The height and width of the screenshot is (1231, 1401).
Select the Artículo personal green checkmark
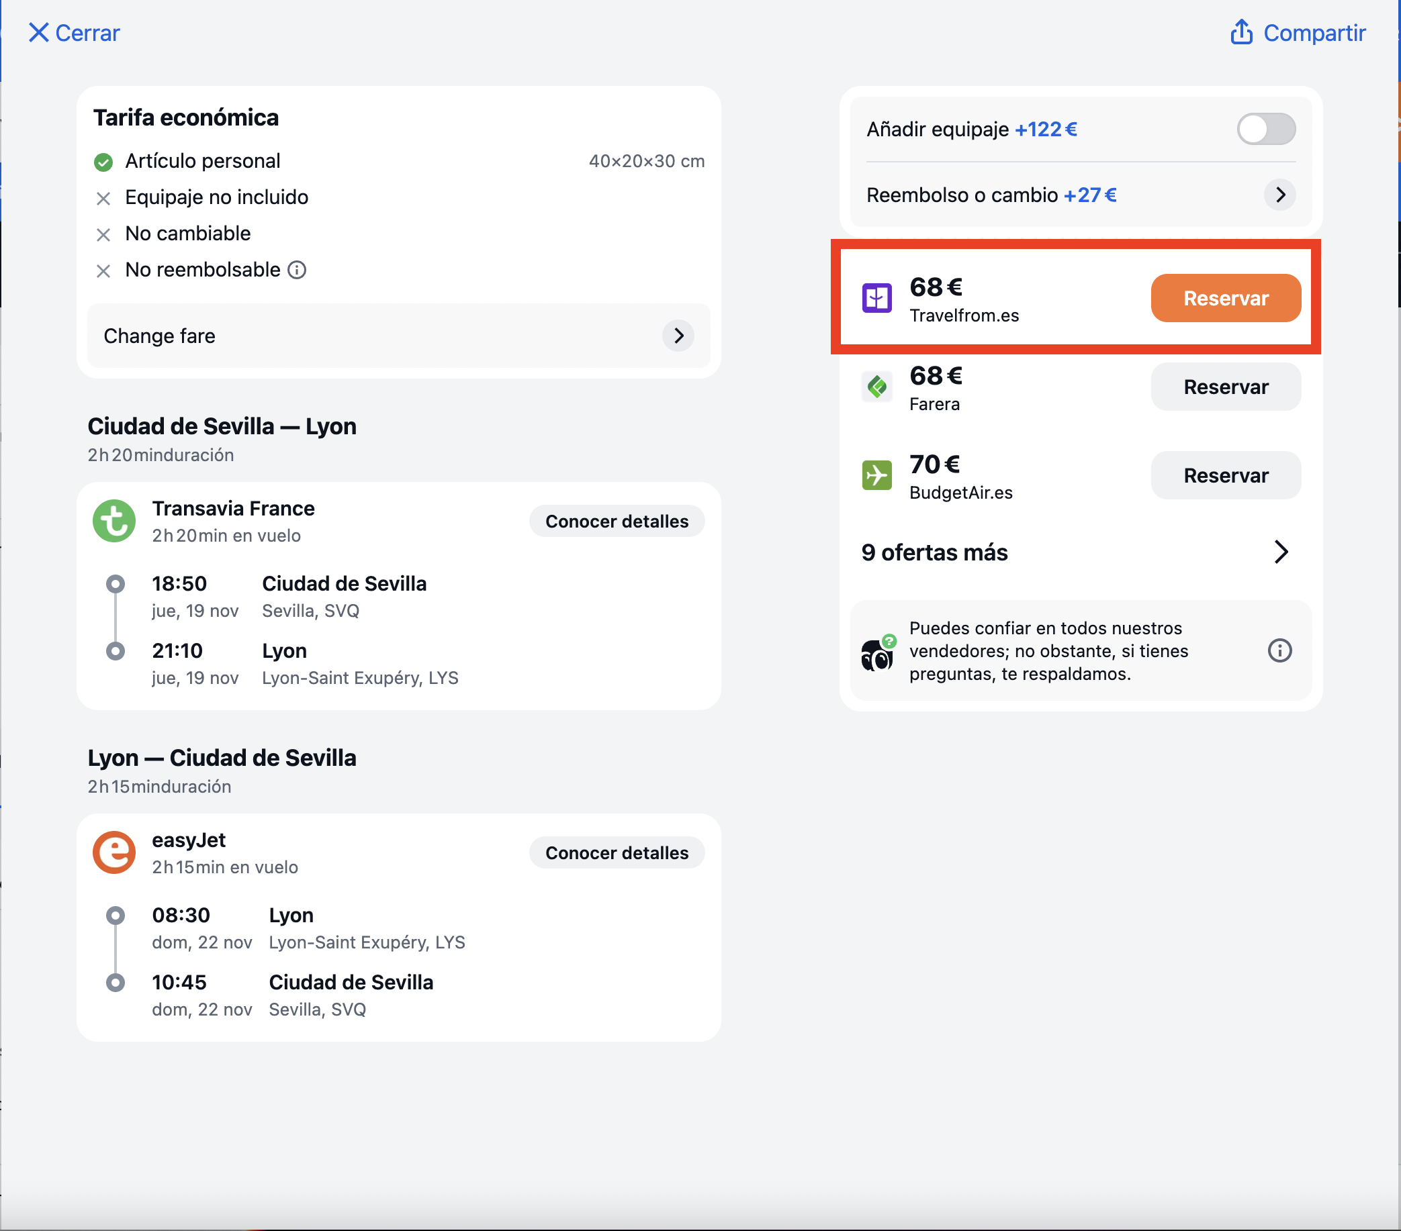point(103,162)
